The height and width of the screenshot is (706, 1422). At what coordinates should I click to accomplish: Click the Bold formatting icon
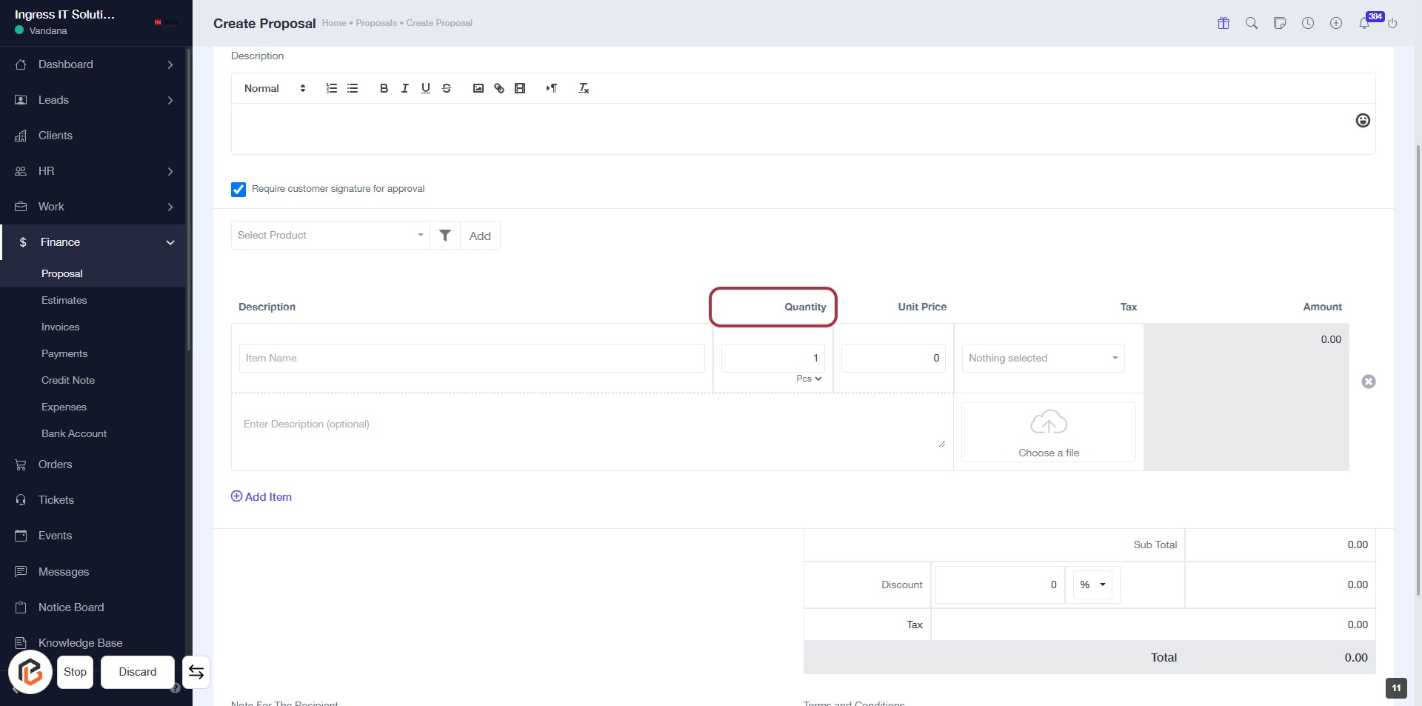(x=384, y=88)
